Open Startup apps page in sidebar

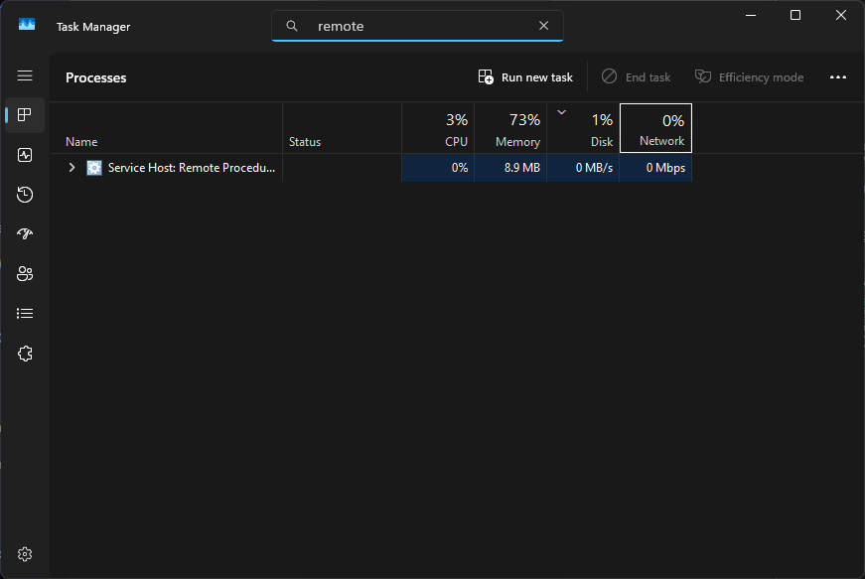[x=25, y=234]
